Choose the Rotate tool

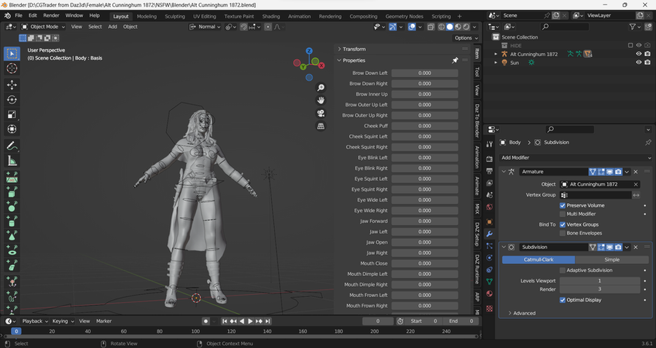coord(12,100)
